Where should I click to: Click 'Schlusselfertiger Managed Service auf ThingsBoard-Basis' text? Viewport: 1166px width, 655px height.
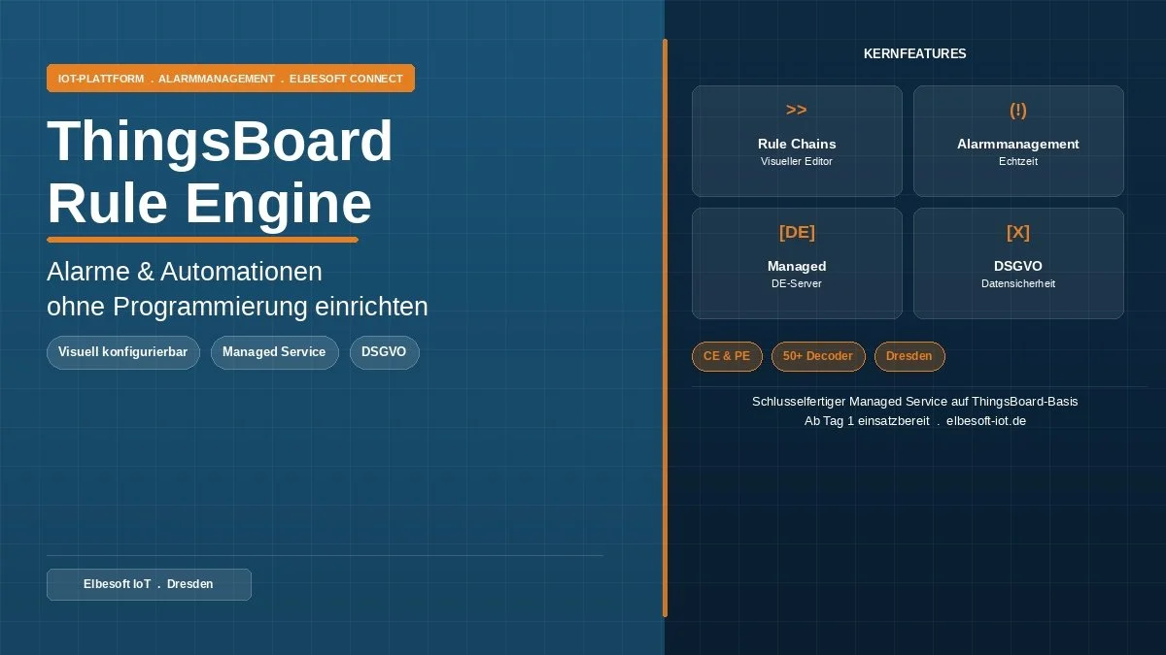pyautogui.click(x=915, y=401)
